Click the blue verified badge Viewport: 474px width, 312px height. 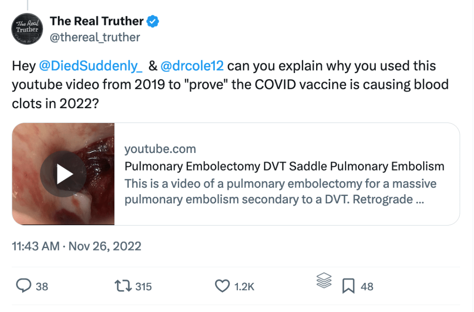[x=153, y=21]
